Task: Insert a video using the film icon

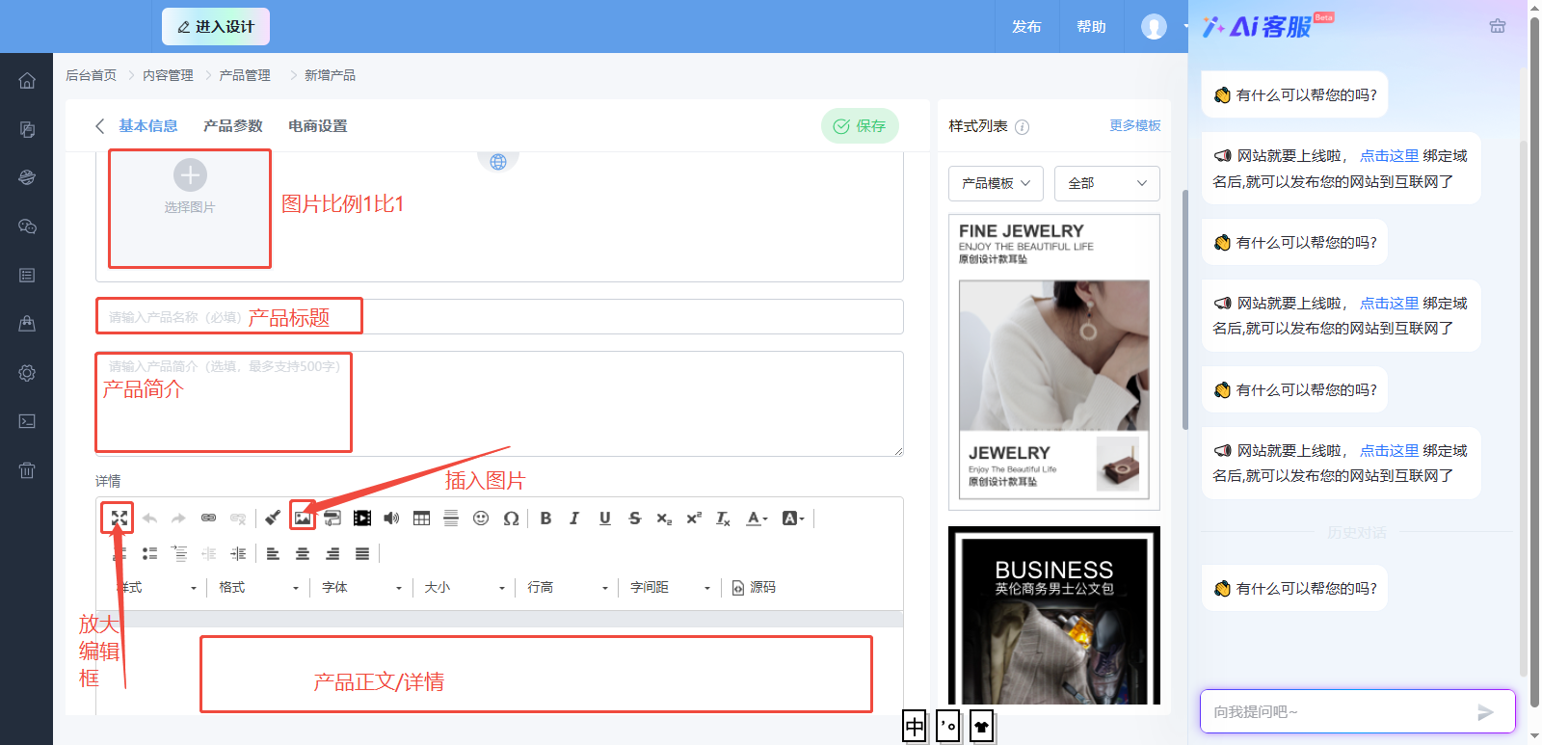Action: pyautogui.click(x=362, y=519)
